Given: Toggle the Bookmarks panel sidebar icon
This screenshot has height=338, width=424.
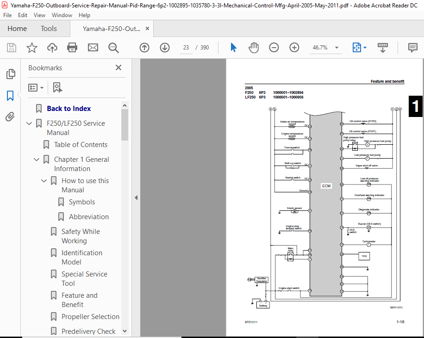Looking at the screenshot, I should pos(10,96).
